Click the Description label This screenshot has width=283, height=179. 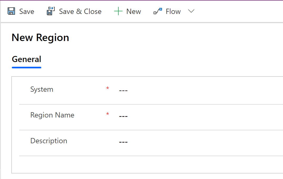tap(49, 141)
